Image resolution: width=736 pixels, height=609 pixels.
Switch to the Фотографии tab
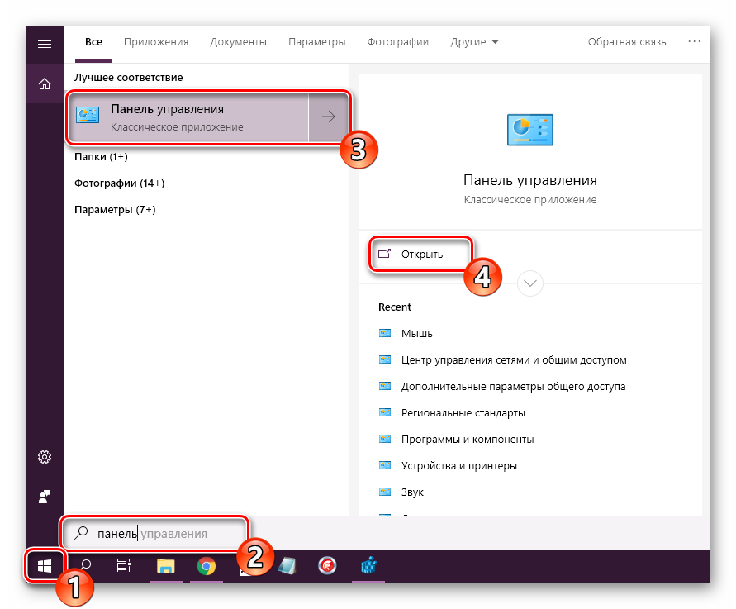(398, 42)
